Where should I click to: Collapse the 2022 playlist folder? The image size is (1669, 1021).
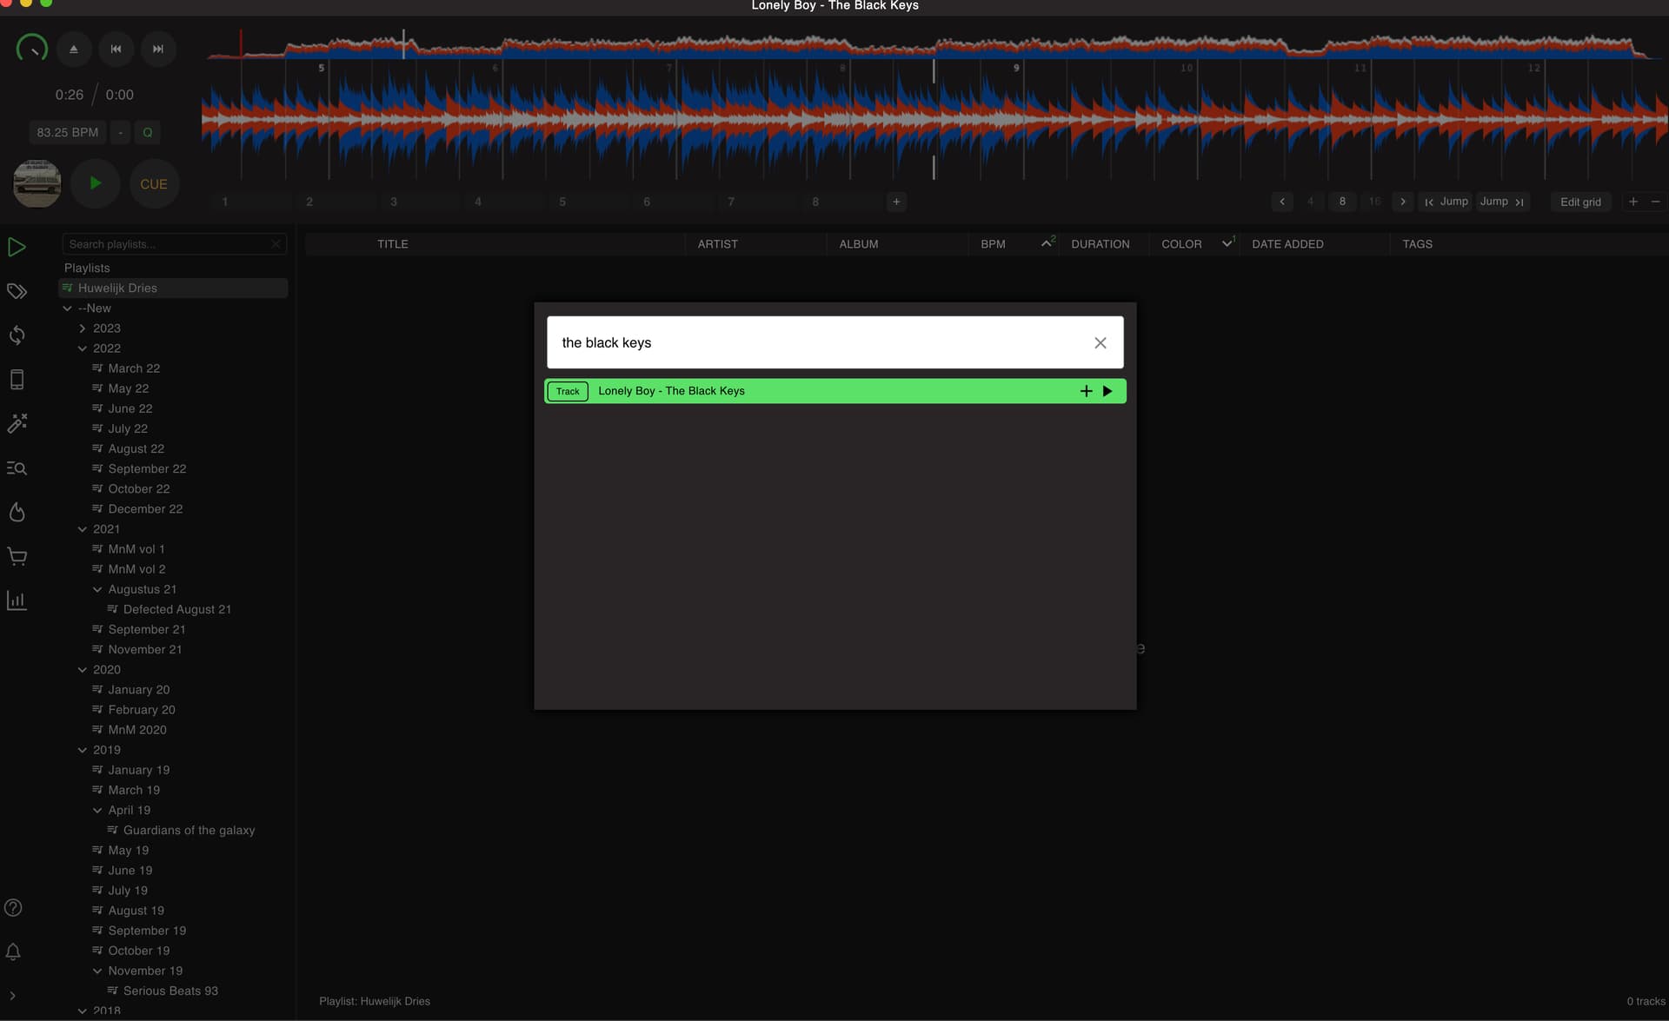tap(83, 348)
